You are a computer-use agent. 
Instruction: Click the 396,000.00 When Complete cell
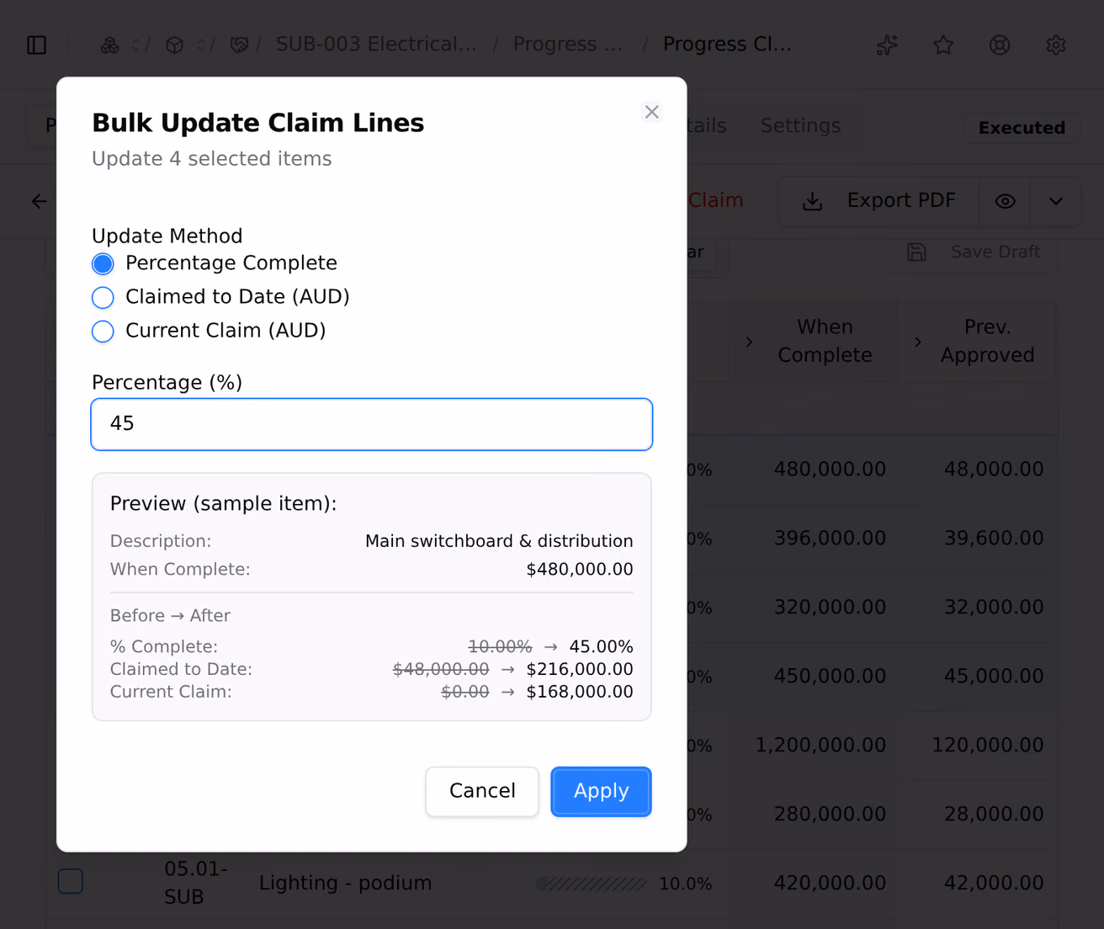pos(830,538)
